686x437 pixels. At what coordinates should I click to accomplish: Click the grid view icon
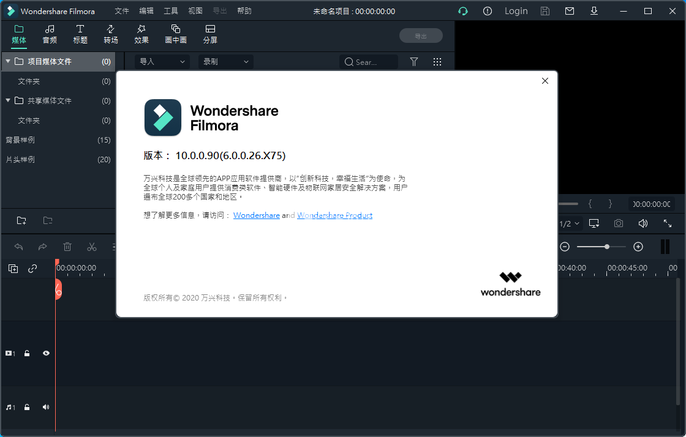[437, 62]
